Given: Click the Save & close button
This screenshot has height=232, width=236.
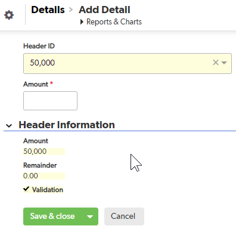Looking at the screenshot, I should point(52,216).
